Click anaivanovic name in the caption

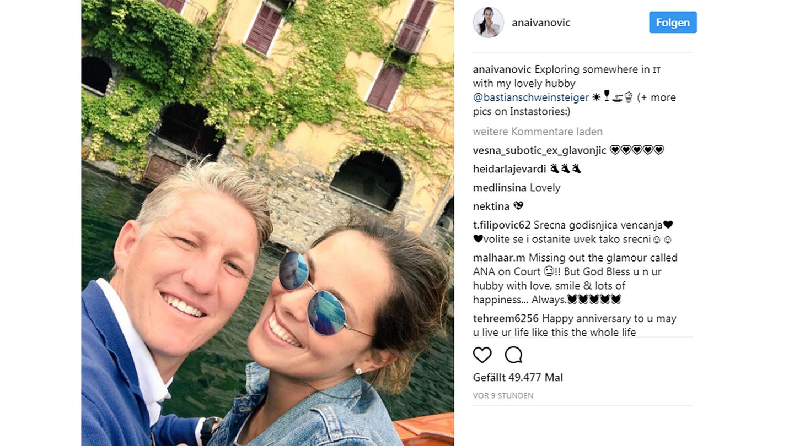pyautogui.click(x=502, y=69)
